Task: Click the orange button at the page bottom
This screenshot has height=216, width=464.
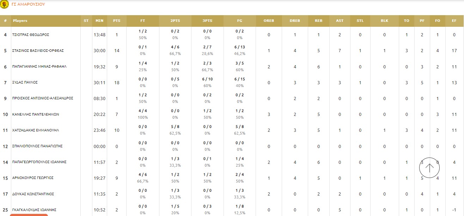Action: (29, 215)
